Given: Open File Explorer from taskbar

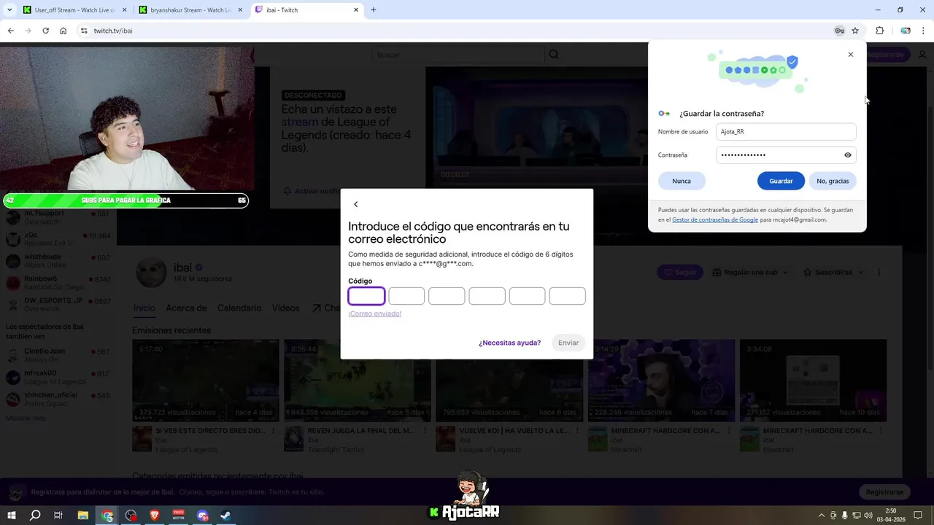Looking at the screenshot, I should click(82, 516).
